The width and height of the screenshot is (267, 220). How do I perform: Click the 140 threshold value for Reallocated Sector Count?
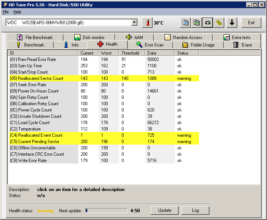click(x=125, y=78)
